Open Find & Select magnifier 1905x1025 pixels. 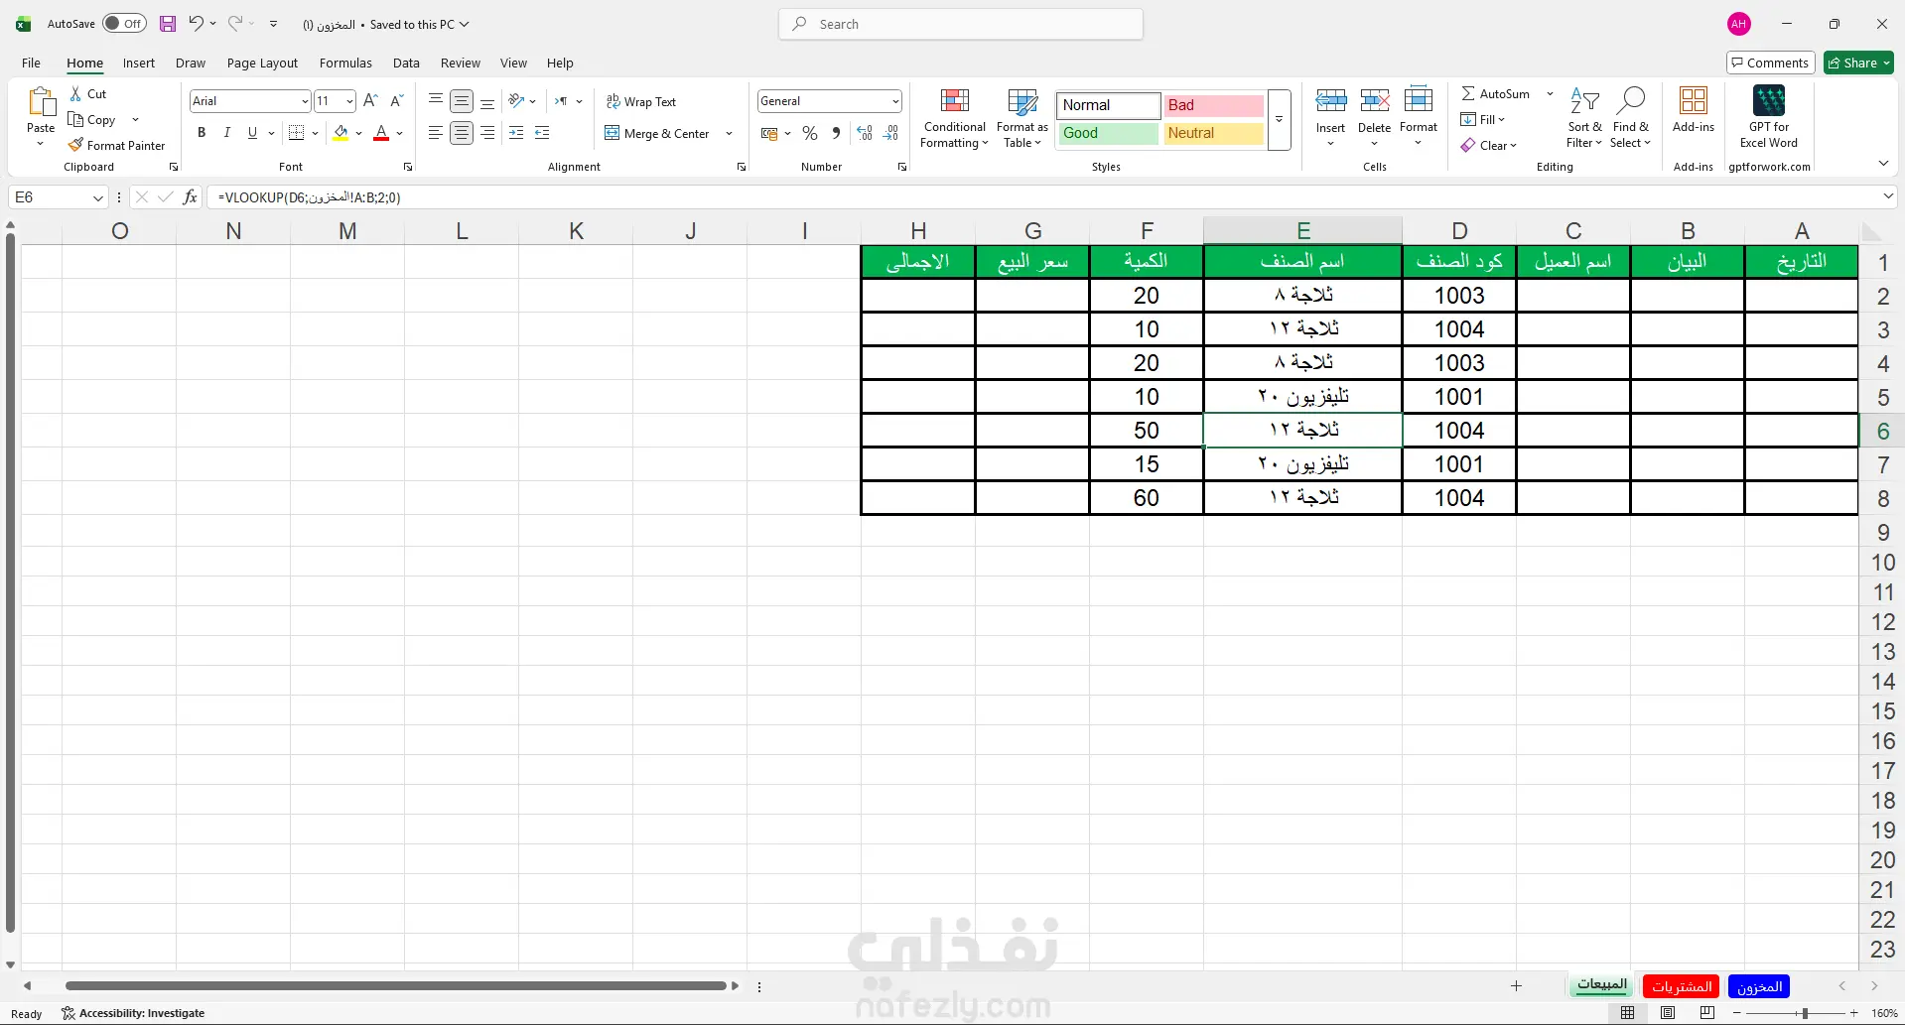click(1630, 118)
